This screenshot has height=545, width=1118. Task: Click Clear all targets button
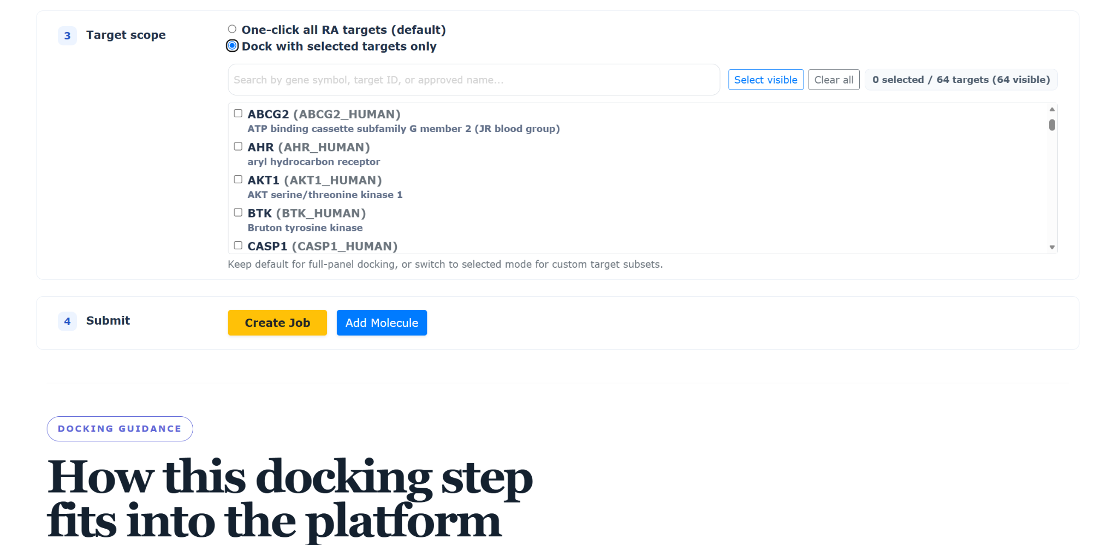point(834,80)
